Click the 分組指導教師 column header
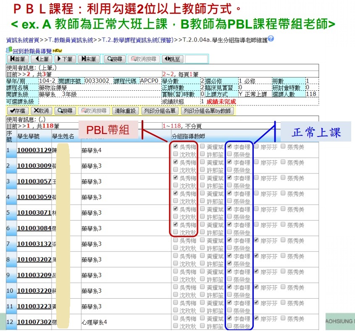The width and height of the screenshot is (355, 331). click(188, 136)
